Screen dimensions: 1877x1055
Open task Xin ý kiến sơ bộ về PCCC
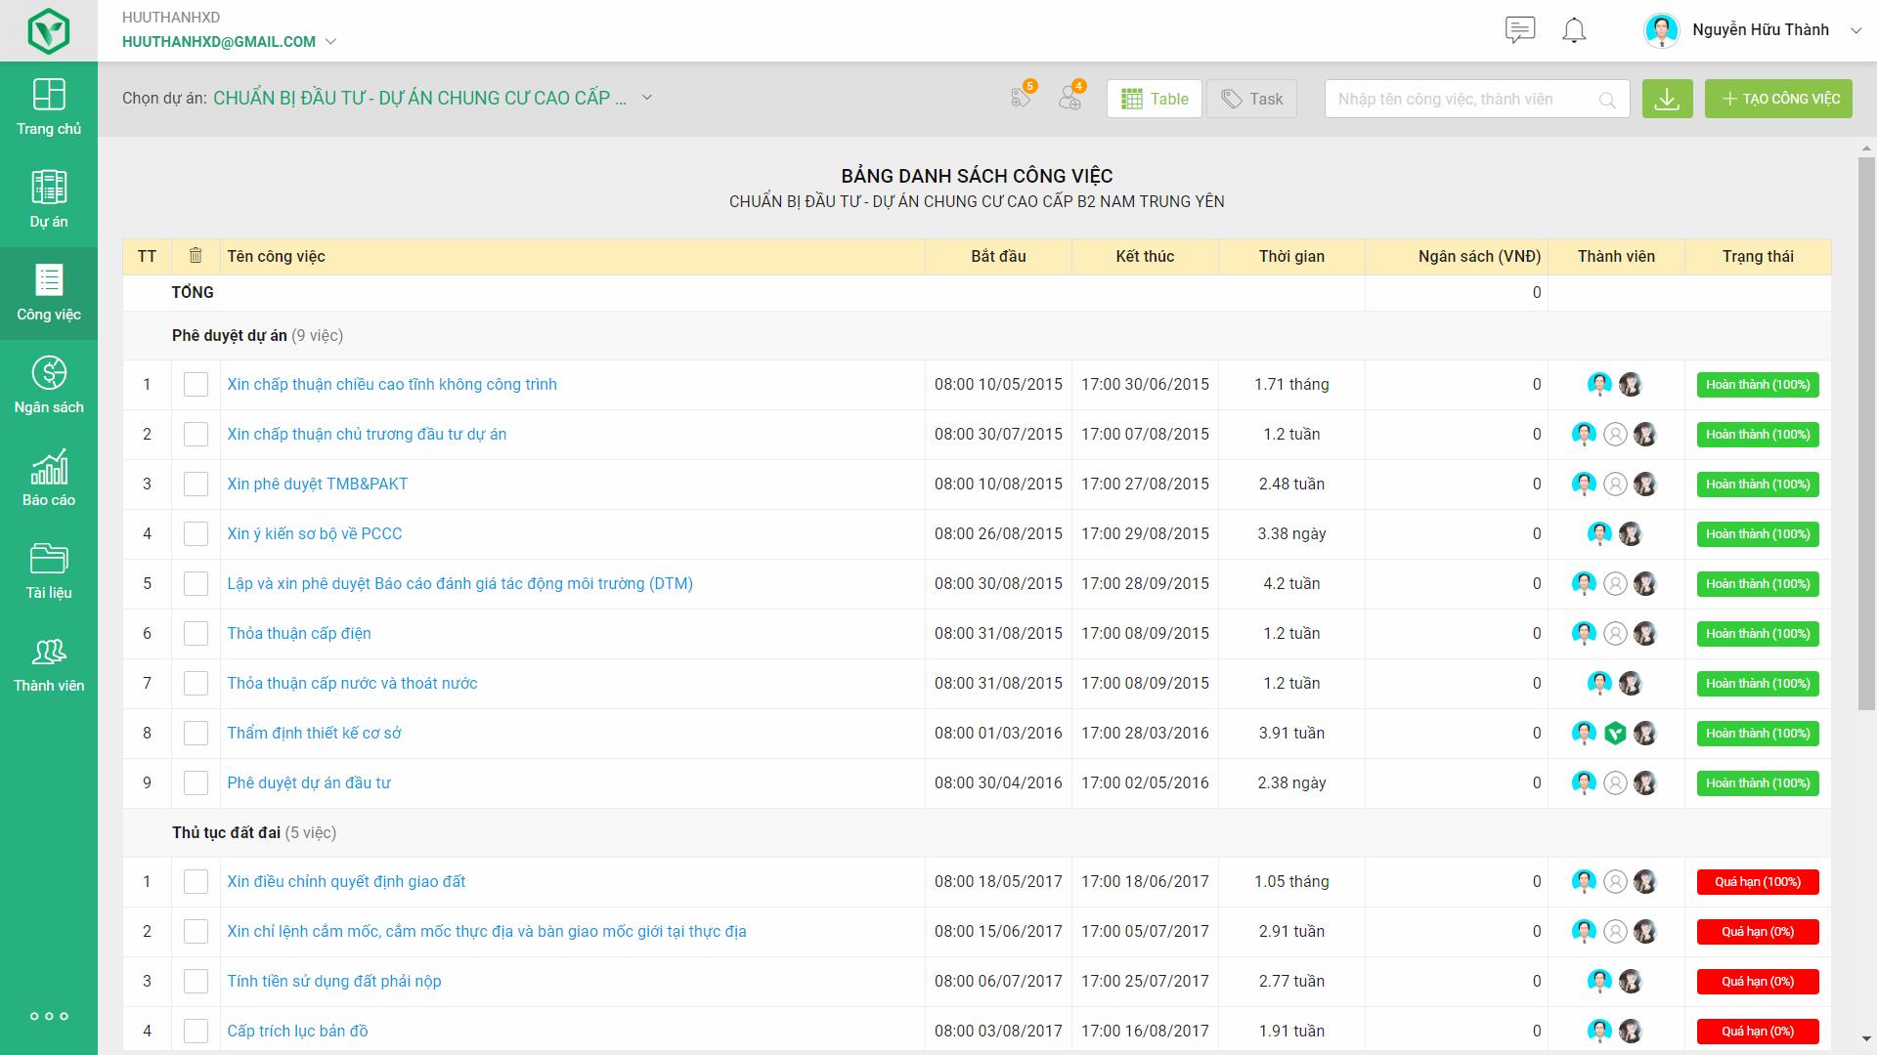315,533
